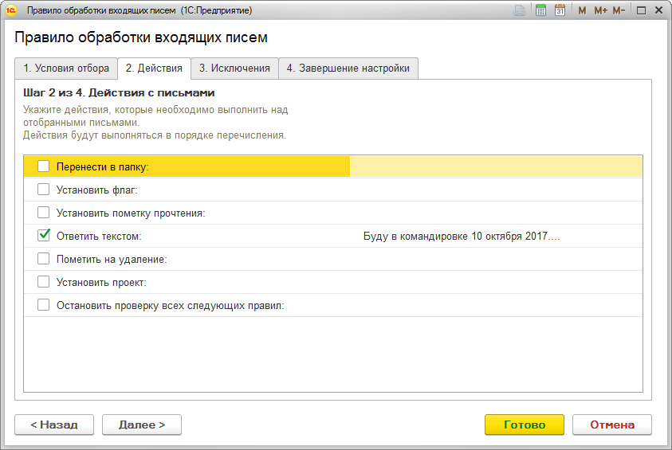Tick the 'Установить проект' checkbox
This screenshot has height=450, width=672.
click(x=43, y=282)
